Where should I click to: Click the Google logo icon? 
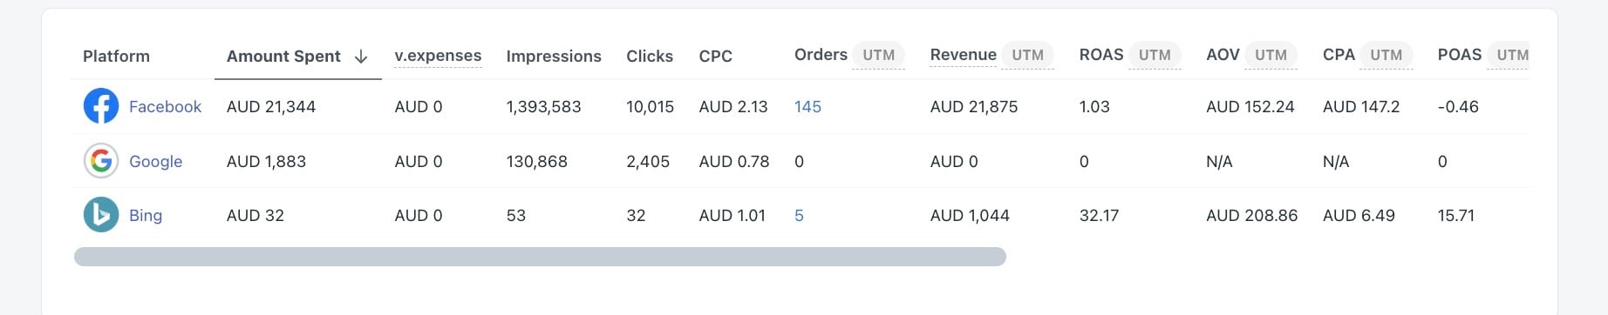[101, 161]
